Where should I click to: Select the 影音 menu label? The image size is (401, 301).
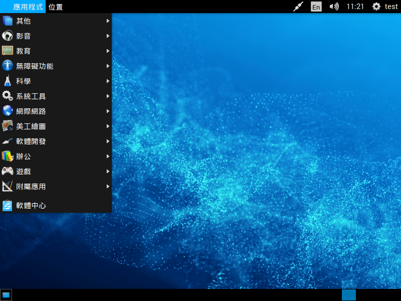click(x=24, y=36)
